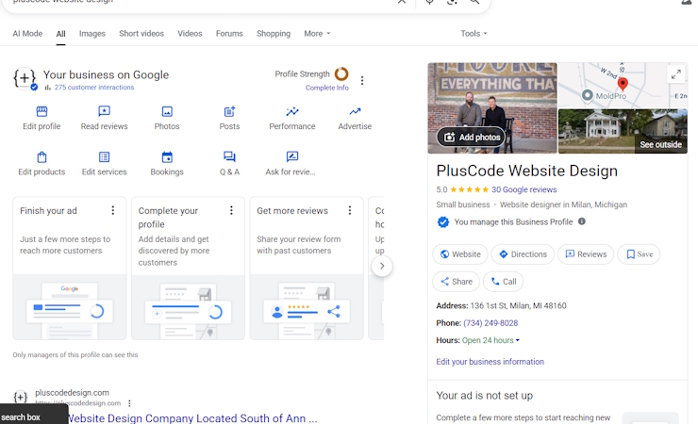Open the Edit profile storefront icon
Image resolution: width=698 pixels, height=424 pixels.
tap(42, 112)
